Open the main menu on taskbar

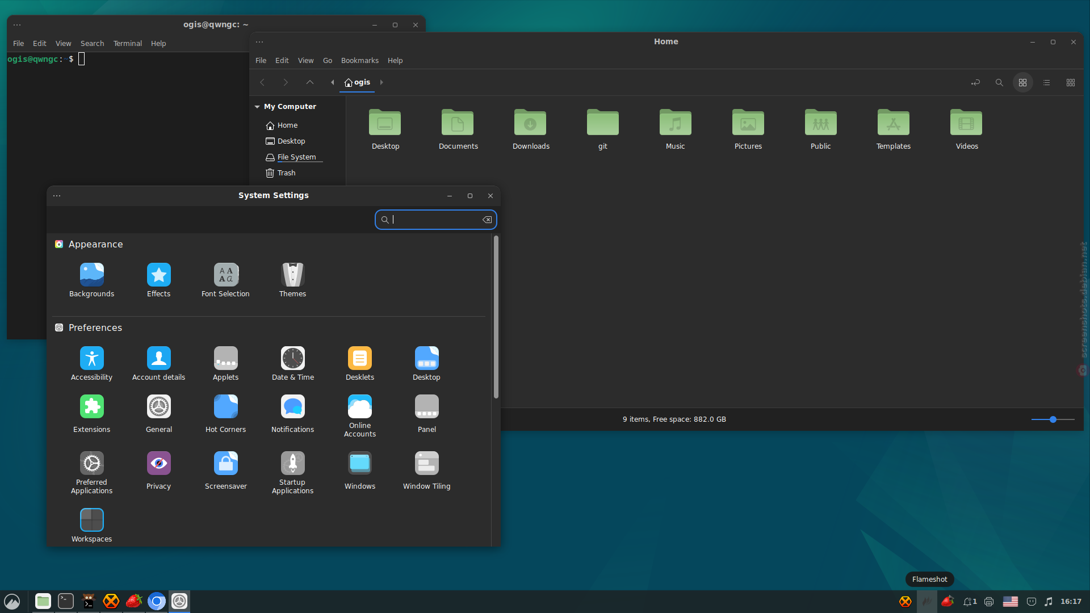(x=12, y=602)
